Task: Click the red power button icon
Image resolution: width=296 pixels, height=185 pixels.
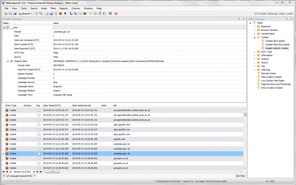Action: (x=116, y=14)
